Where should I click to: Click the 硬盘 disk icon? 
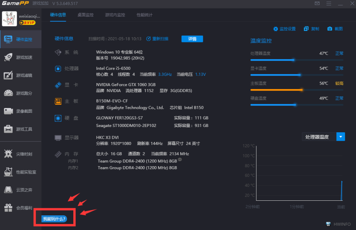[58, 118]
